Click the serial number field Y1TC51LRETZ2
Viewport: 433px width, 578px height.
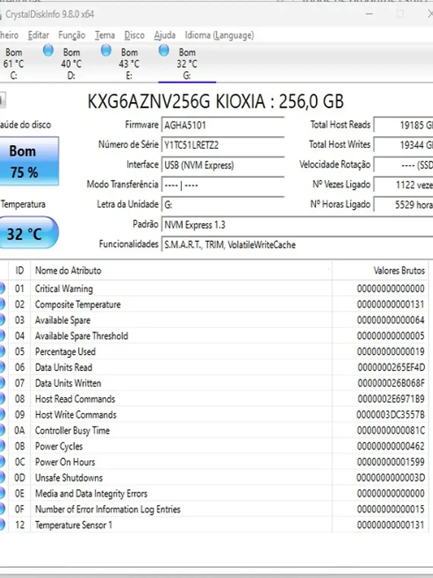pos(223,145)
